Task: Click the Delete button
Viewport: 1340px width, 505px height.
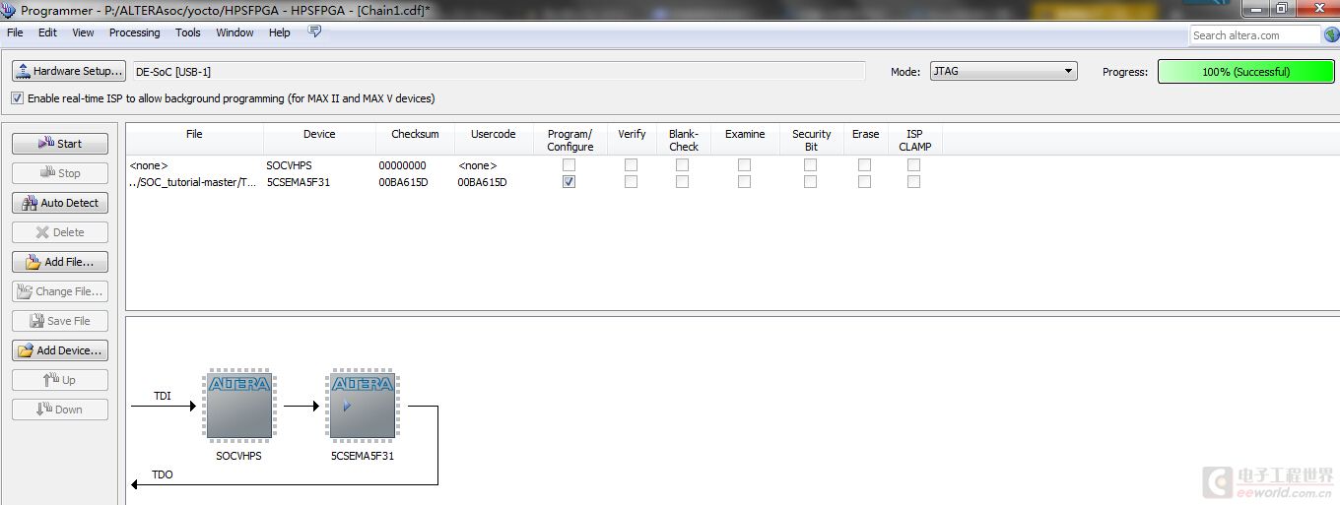Action: pyautogui.click(x=60, y=232)
